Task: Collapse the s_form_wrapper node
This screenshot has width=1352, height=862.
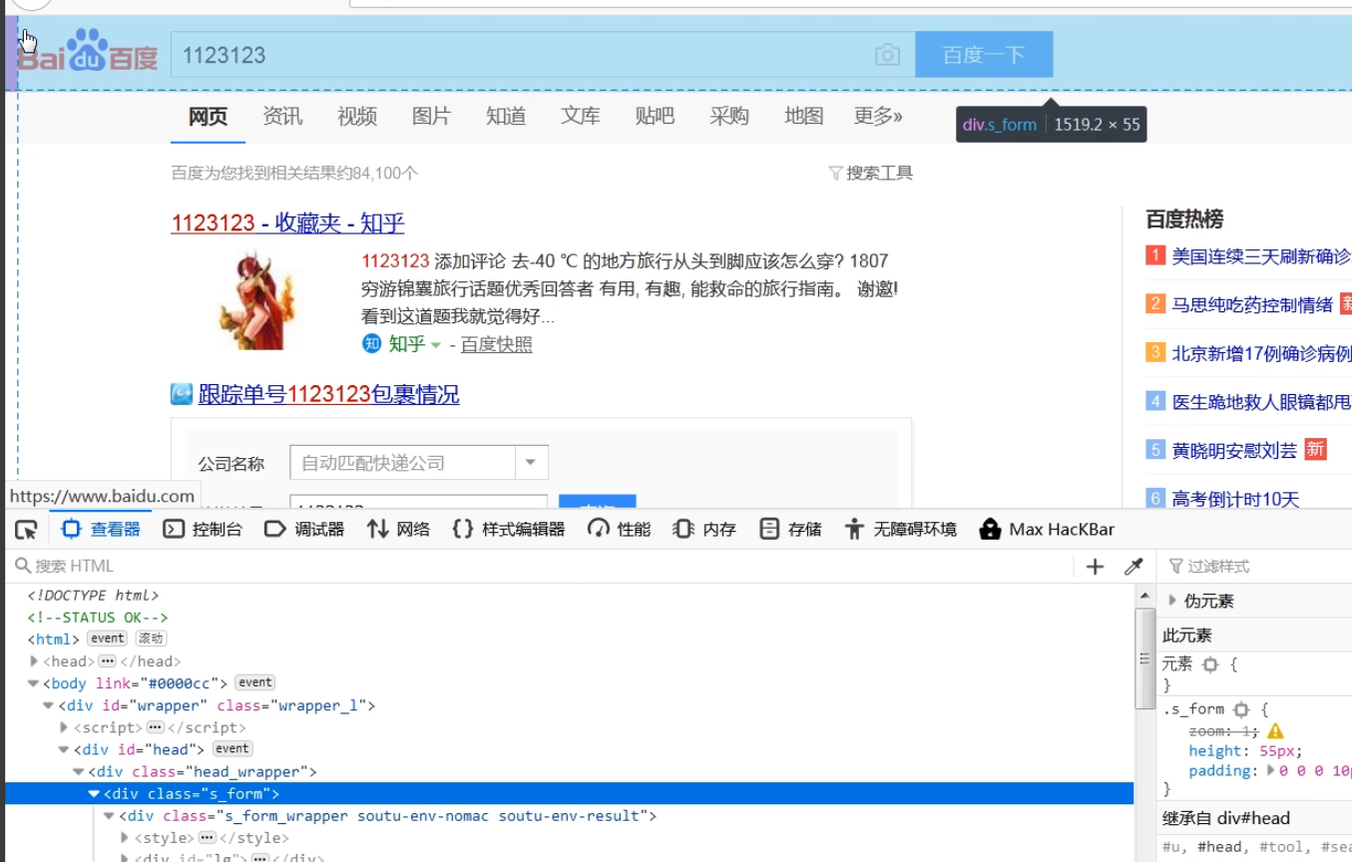Action: click(x=110, y=816)
